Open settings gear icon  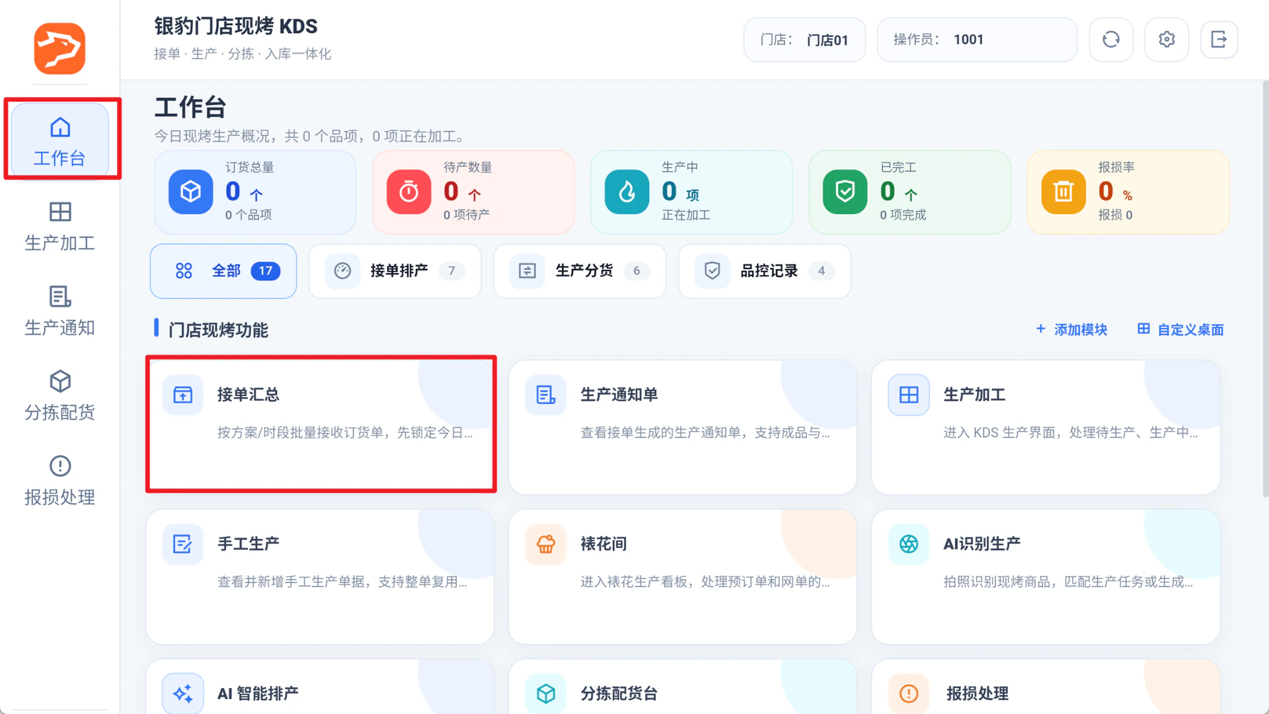pos(1167,40)
